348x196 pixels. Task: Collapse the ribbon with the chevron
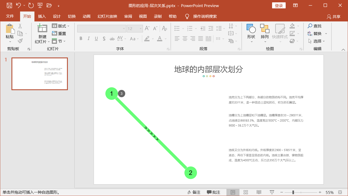click(343, 49)
